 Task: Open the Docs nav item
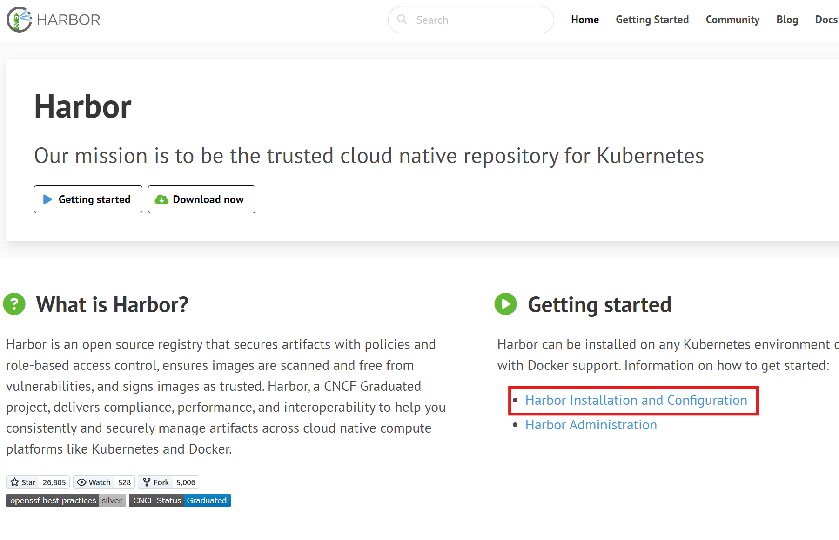[826, 20]
